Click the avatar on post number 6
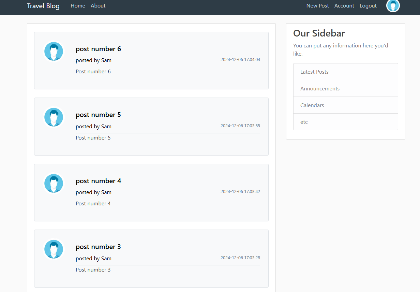 (x=54, y=52)
